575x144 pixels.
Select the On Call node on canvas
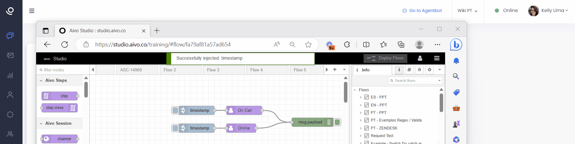244,110
